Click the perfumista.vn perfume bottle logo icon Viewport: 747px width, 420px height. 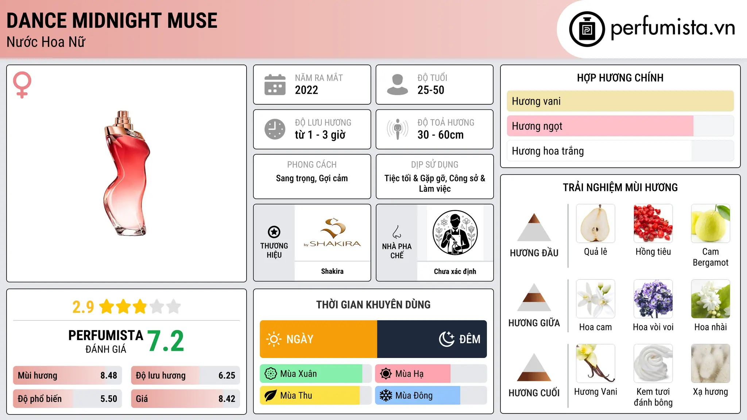587,29
